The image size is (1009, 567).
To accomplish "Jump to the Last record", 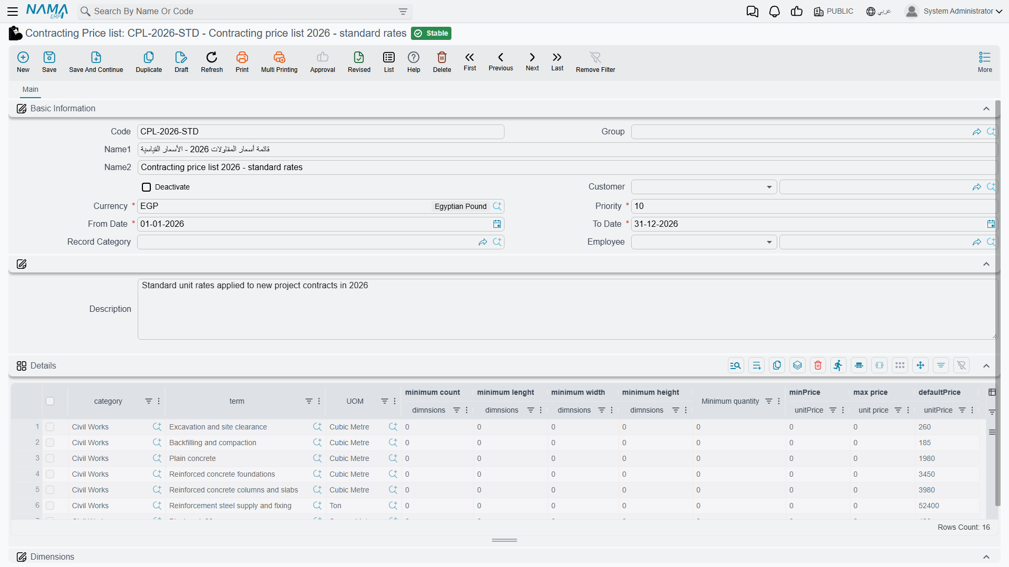I will (557, 61).
